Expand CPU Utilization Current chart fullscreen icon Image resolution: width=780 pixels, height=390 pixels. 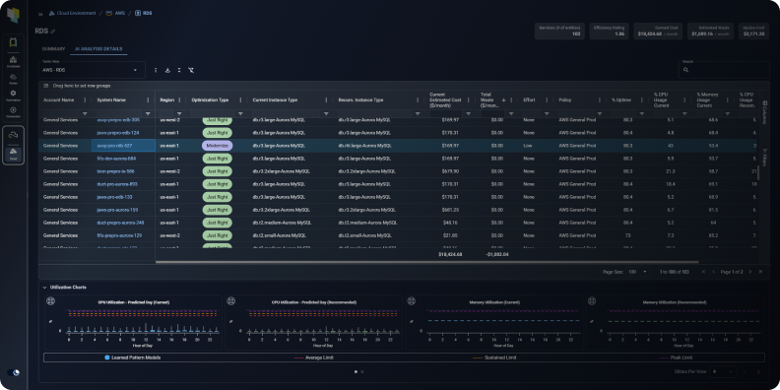(x=50, y=301)
